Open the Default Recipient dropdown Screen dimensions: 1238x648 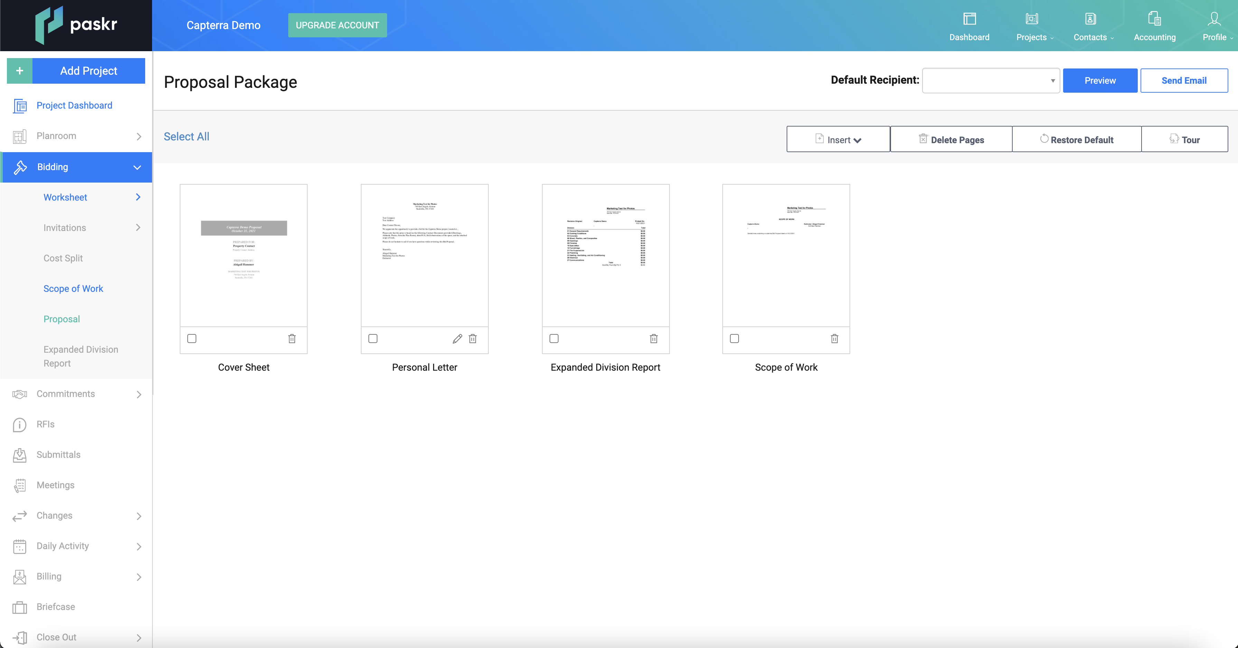tap(991, 81)
